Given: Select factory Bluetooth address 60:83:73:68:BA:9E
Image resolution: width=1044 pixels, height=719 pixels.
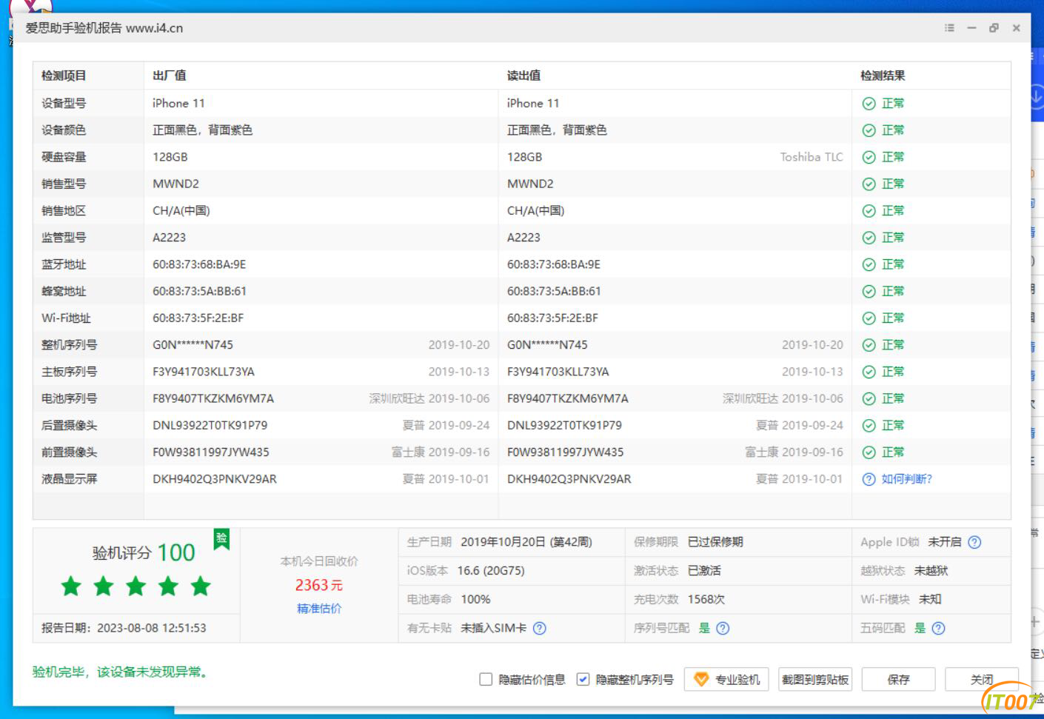Looking at the screenshot, I should (x=199, y=264).
